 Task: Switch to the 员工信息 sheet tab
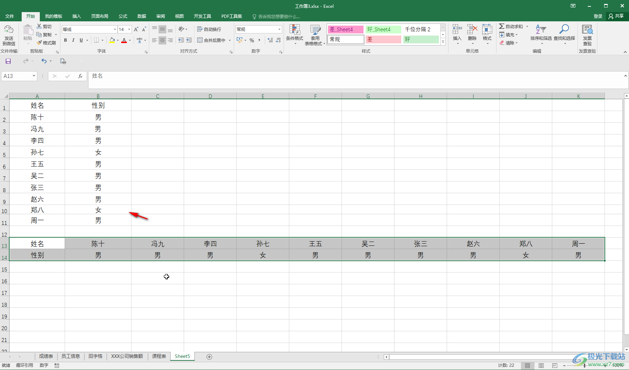(70, 356)
